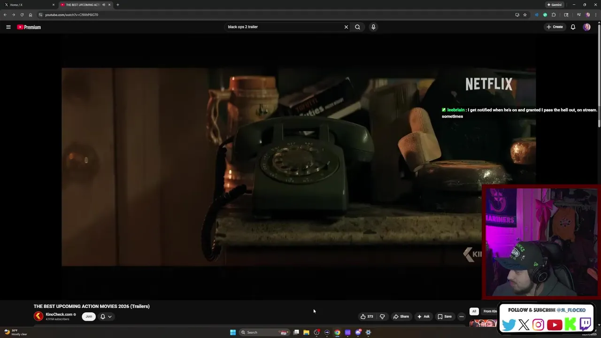Dislike the video
The image size is (601, 338).
point(382,316)
